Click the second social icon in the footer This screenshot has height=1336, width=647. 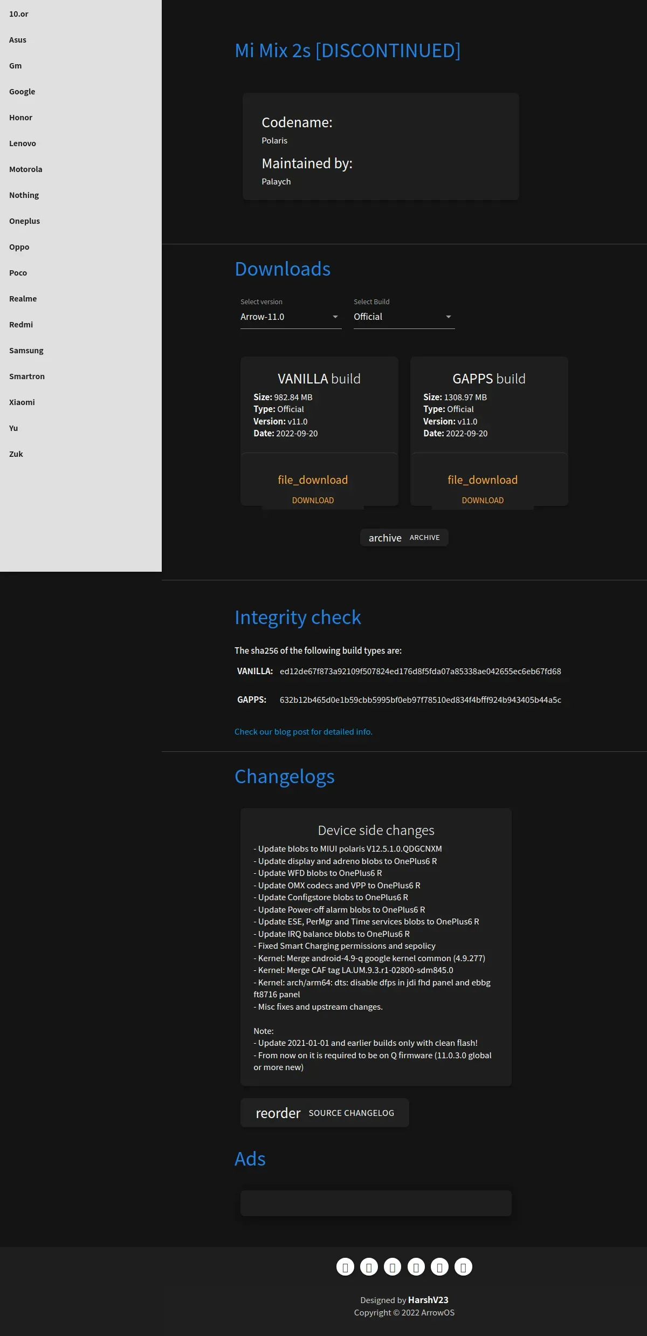369,1267
